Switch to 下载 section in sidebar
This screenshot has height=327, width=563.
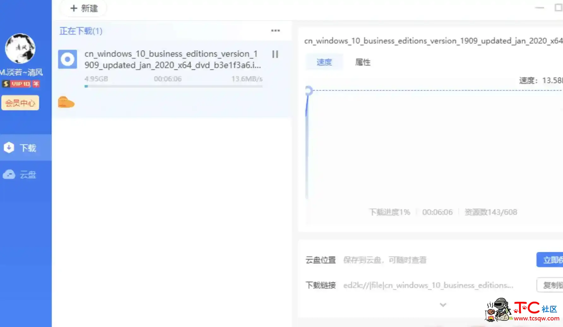coord(26,147)
